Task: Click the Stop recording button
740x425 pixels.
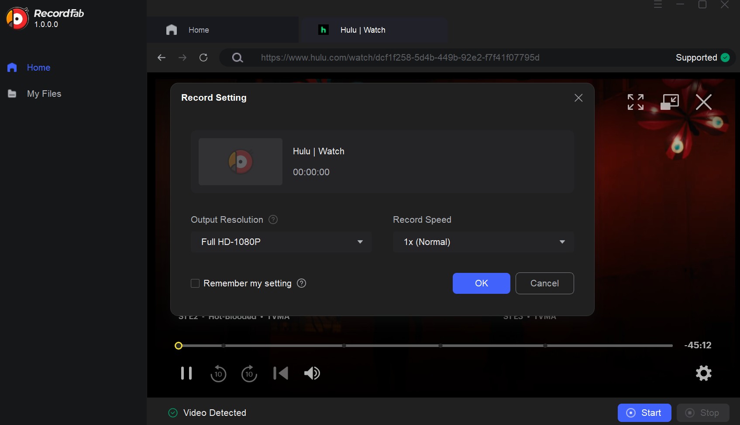Action: (703, 413)
